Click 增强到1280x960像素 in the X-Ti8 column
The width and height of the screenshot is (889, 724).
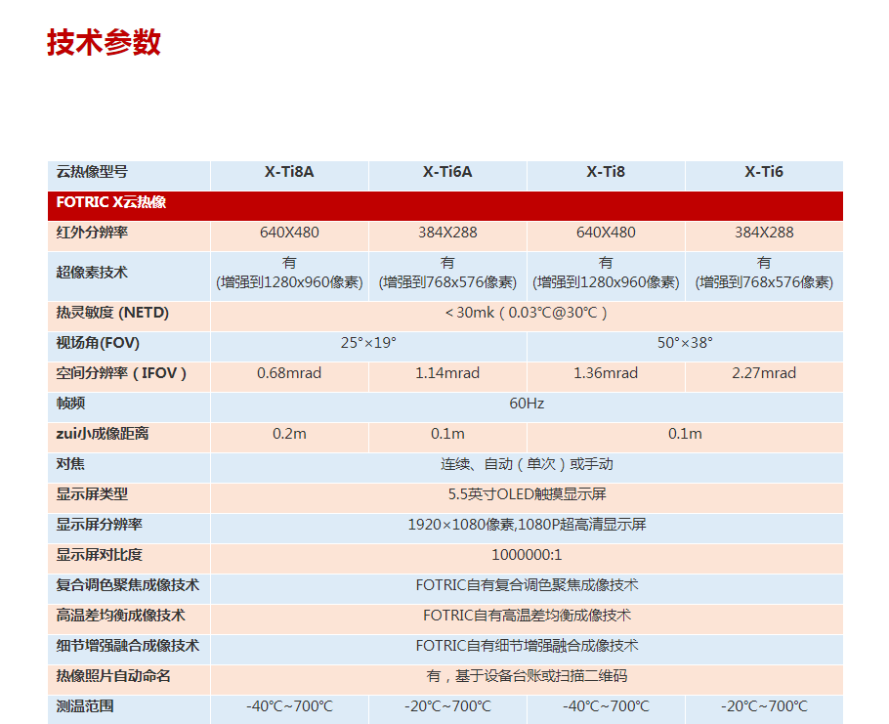(606, 282)
